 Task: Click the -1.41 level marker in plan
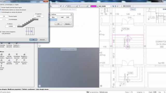[x=123, y=84]
